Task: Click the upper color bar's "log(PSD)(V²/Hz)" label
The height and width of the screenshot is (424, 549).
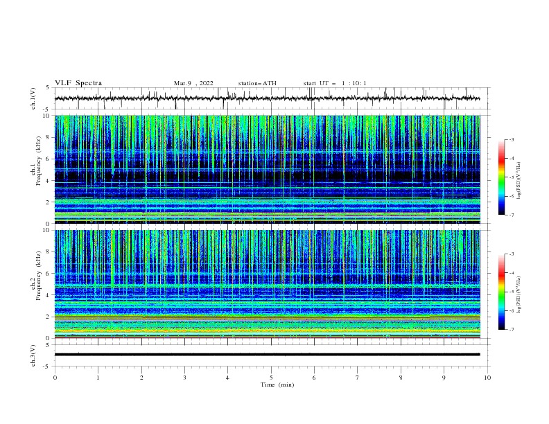Action: [519, 181]
